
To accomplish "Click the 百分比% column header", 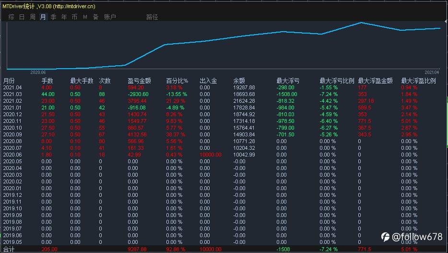I will click(177, 81).
